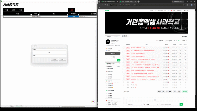197x111 pixels.
Task: Click the 게시판 분석 button
Action: pyautogui.click(x=184, y=37)
